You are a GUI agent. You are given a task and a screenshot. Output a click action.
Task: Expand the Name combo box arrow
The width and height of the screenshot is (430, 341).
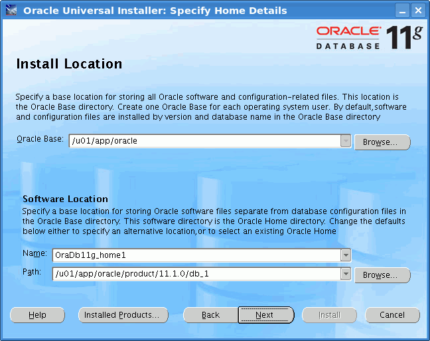[346, 255]
